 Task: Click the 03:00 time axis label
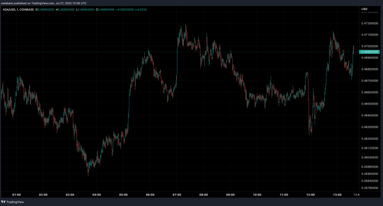click(70, 195)
